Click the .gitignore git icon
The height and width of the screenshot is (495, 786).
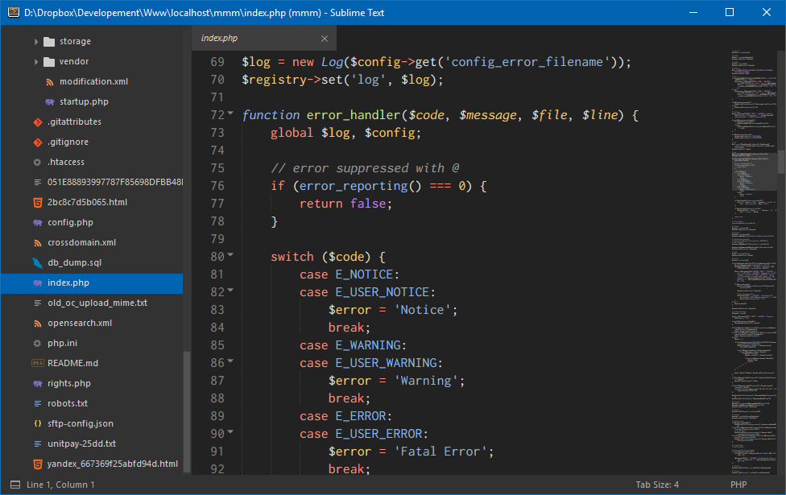click(x=38, y=142)
